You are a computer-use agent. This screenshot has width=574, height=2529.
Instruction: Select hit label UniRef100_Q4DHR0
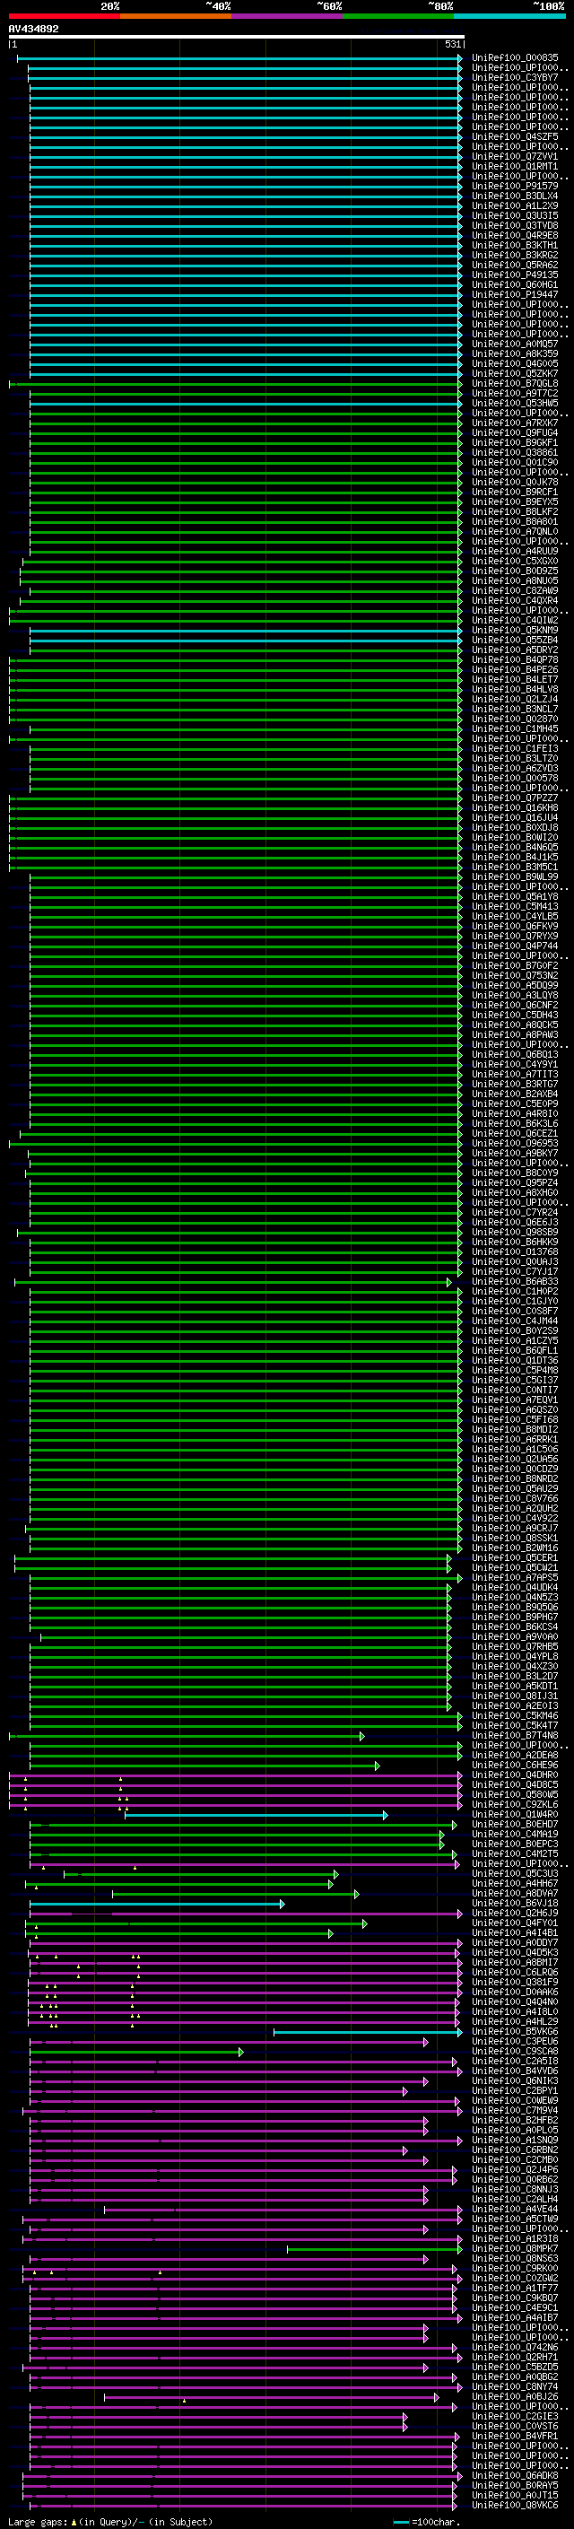(514, 1776)
